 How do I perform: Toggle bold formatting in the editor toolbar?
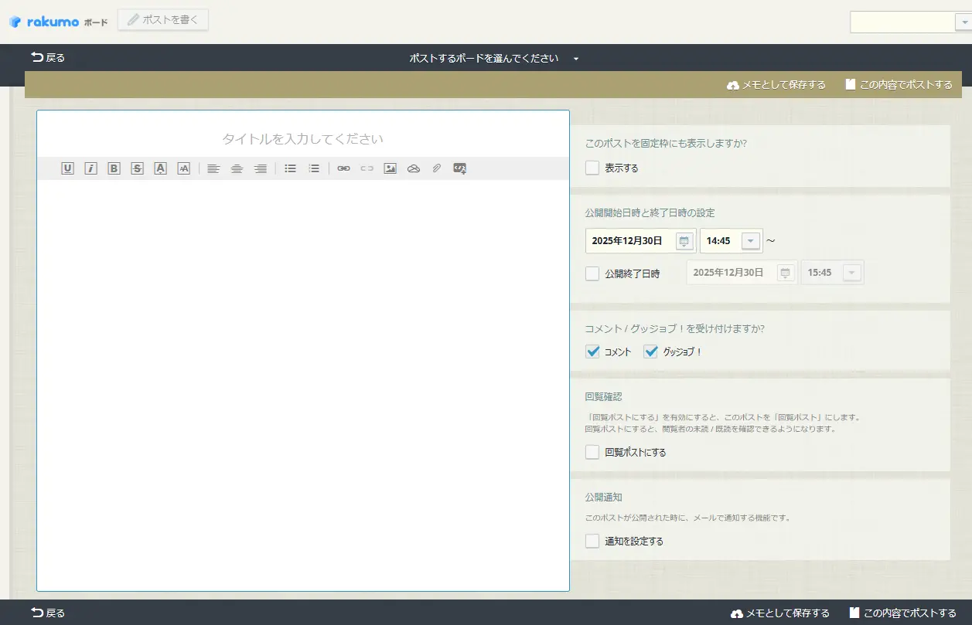[x=114, y=168]
